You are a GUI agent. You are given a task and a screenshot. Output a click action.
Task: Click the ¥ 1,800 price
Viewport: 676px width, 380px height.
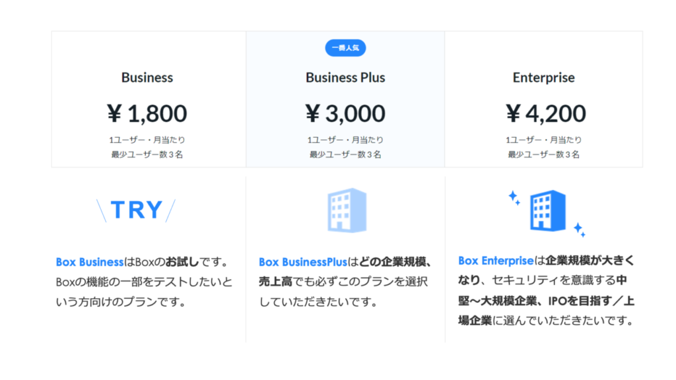point(147,113)
